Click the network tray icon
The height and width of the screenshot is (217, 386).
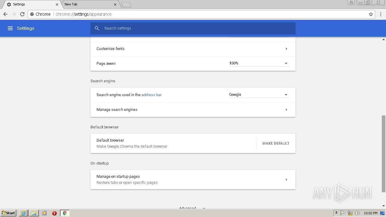[x=350, y=213]
